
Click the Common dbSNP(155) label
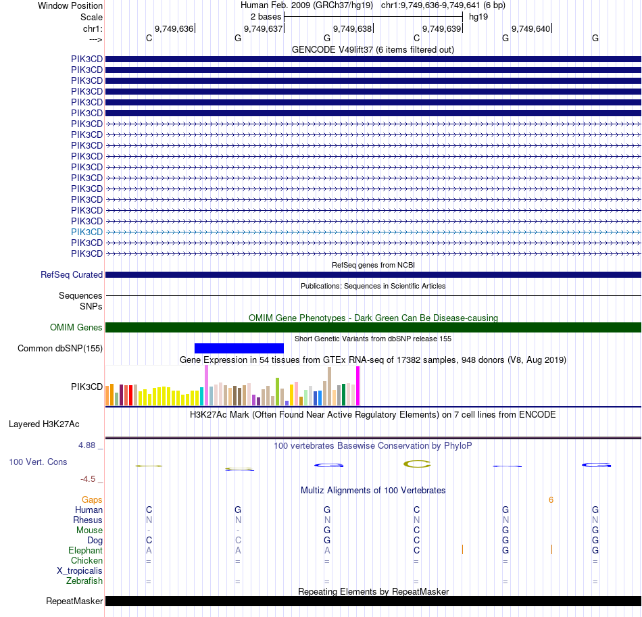click(59, 349)
